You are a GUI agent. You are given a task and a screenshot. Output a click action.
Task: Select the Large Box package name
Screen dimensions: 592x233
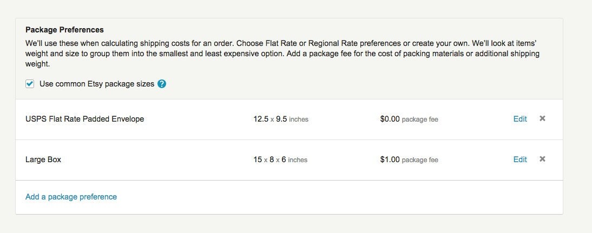pyautogui.click(x=43, y=159)
